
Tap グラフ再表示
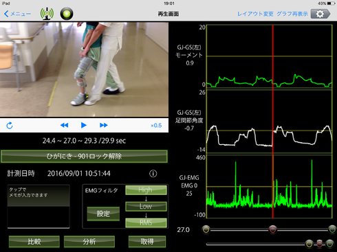292,14
